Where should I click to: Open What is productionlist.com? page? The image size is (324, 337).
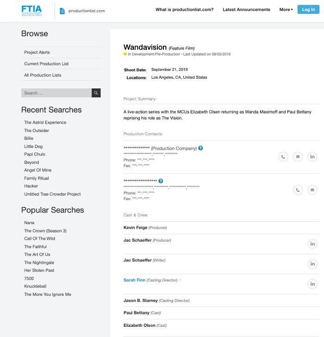184,10
